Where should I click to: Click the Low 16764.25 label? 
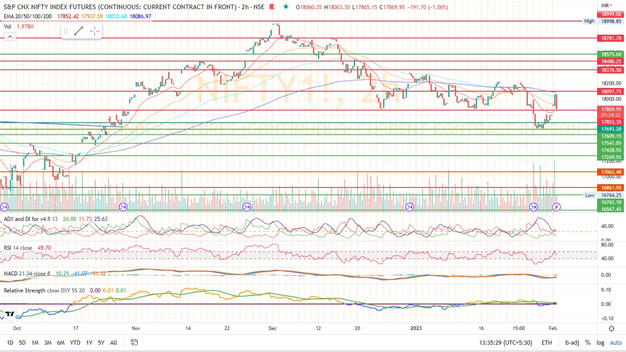pyautogui.click(x=603, y=195)
